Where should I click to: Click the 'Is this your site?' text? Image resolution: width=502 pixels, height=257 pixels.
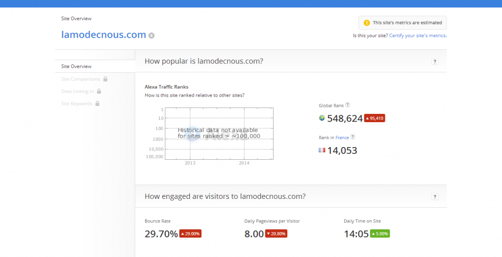[x=370, y=36]
